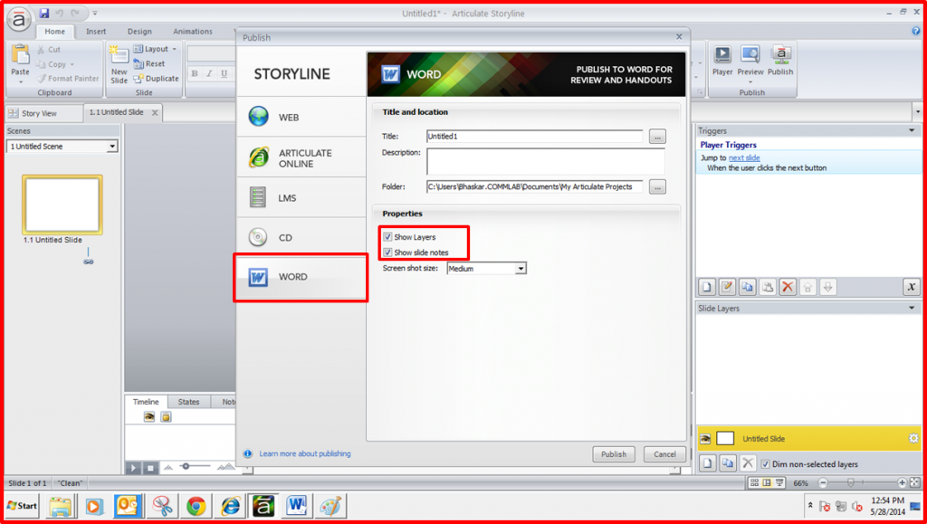Close the Publish dialog with X

(x=679, y=36)
